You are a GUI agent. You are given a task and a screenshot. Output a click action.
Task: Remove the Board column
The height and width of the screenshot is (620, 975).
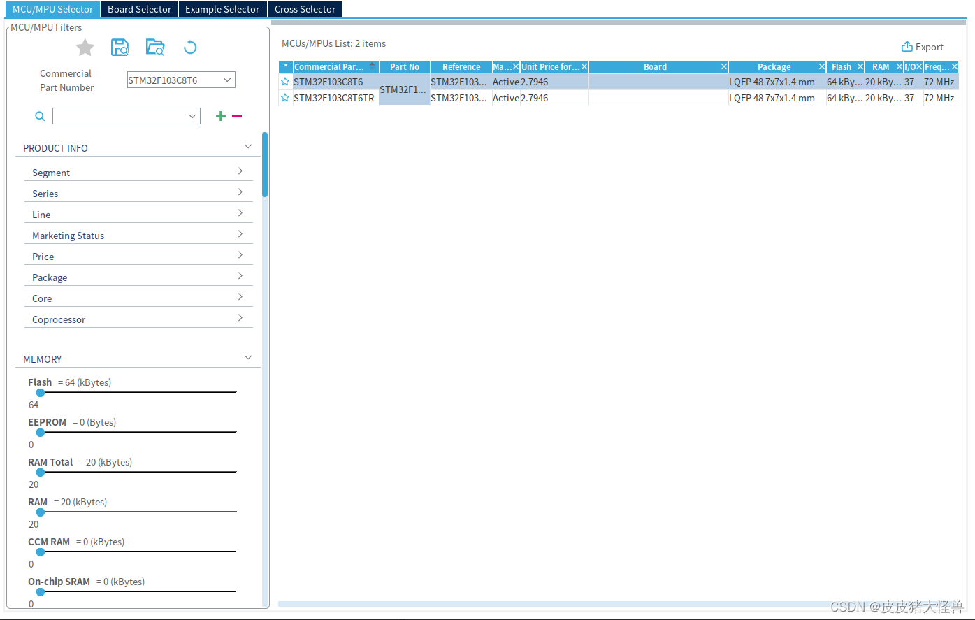[724, 67]
